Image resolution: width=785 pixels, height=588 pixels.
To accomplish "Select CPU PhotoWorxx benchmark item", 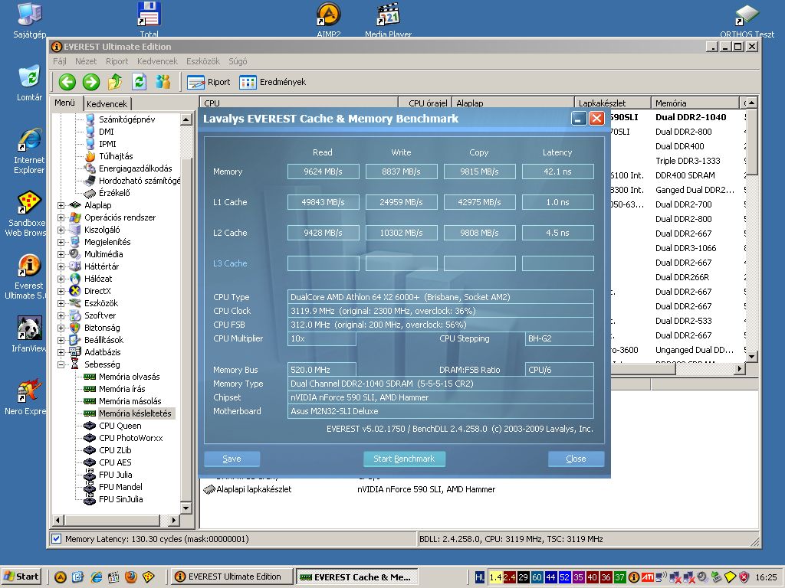I will pos(130,438).
